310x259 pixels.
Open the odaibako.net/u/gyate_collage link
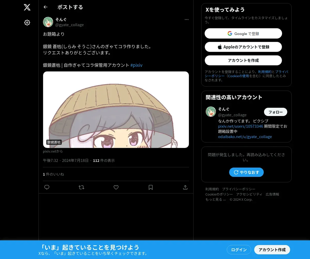[x=245, y=137]
